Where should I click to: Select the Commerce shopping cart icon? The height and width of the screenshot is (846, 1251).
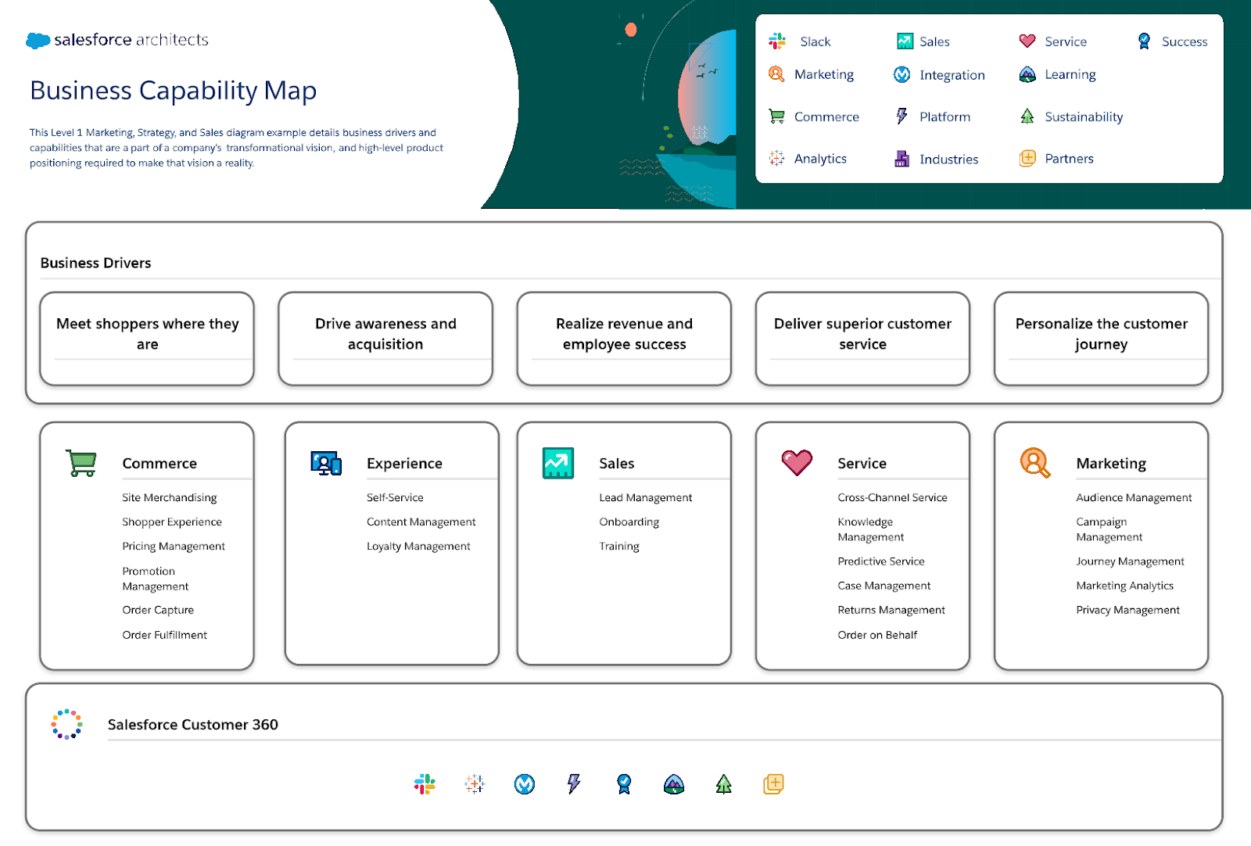(776, 116)
